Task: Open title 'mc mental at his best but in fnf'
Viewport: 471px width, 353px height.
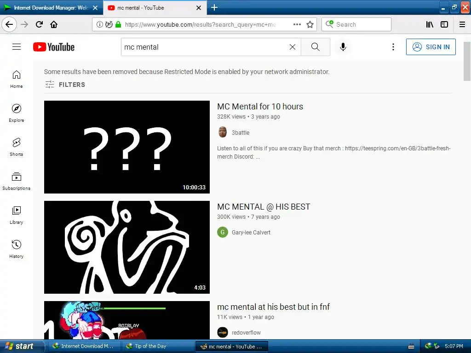Action: click(273, 307)
